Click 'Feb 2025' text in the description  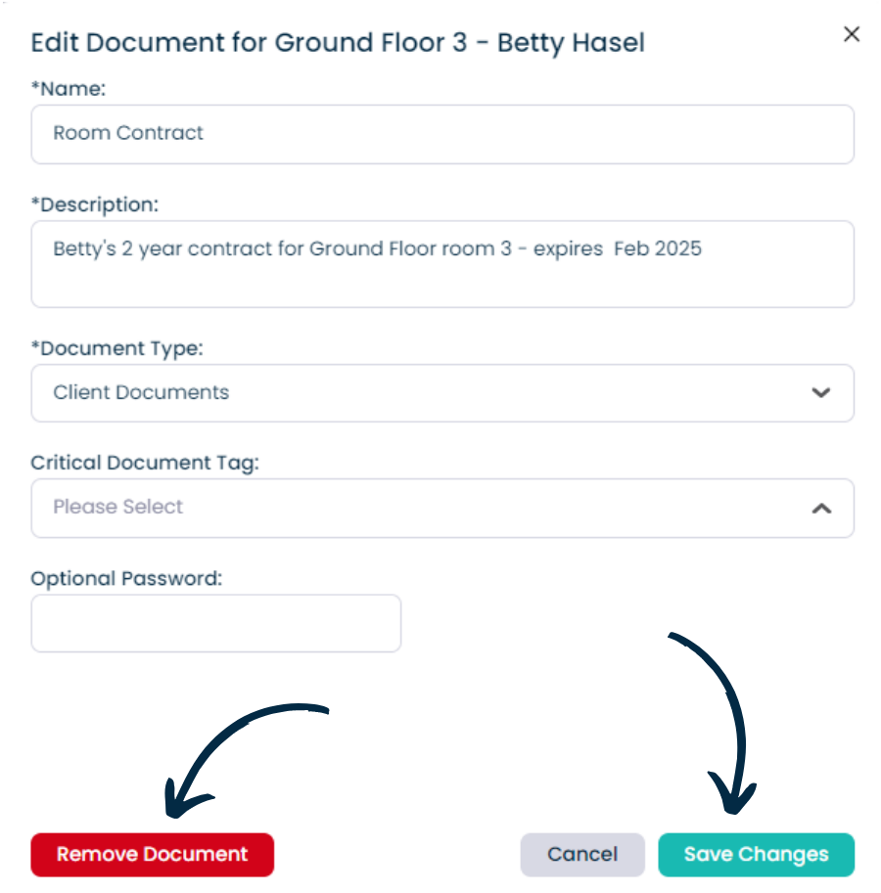[658, 248]
